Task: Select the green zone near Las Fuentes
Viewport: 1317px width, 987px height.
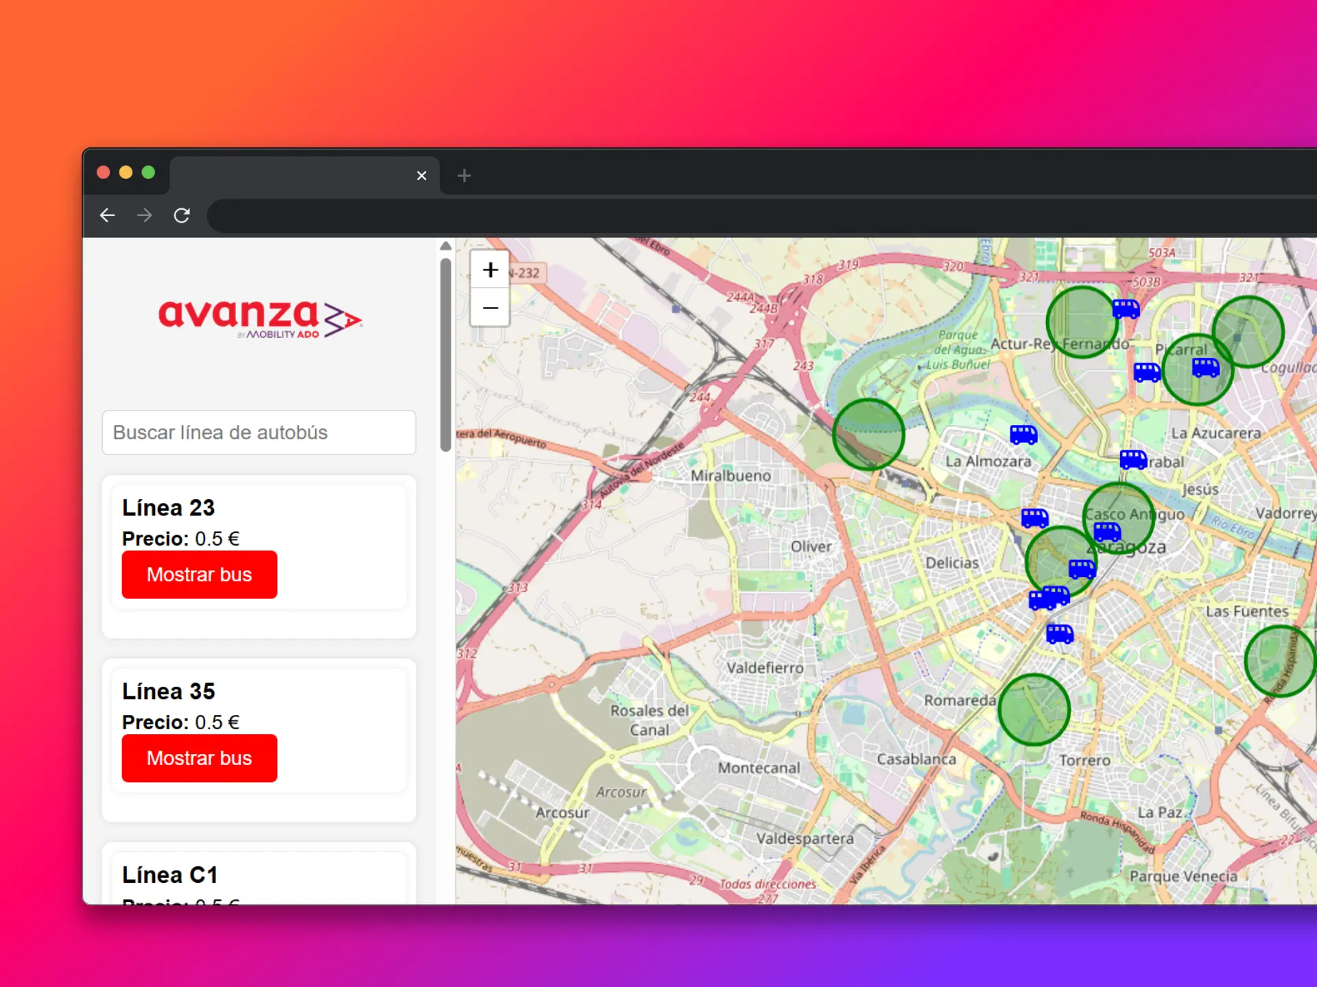Action: (1280, 660)
